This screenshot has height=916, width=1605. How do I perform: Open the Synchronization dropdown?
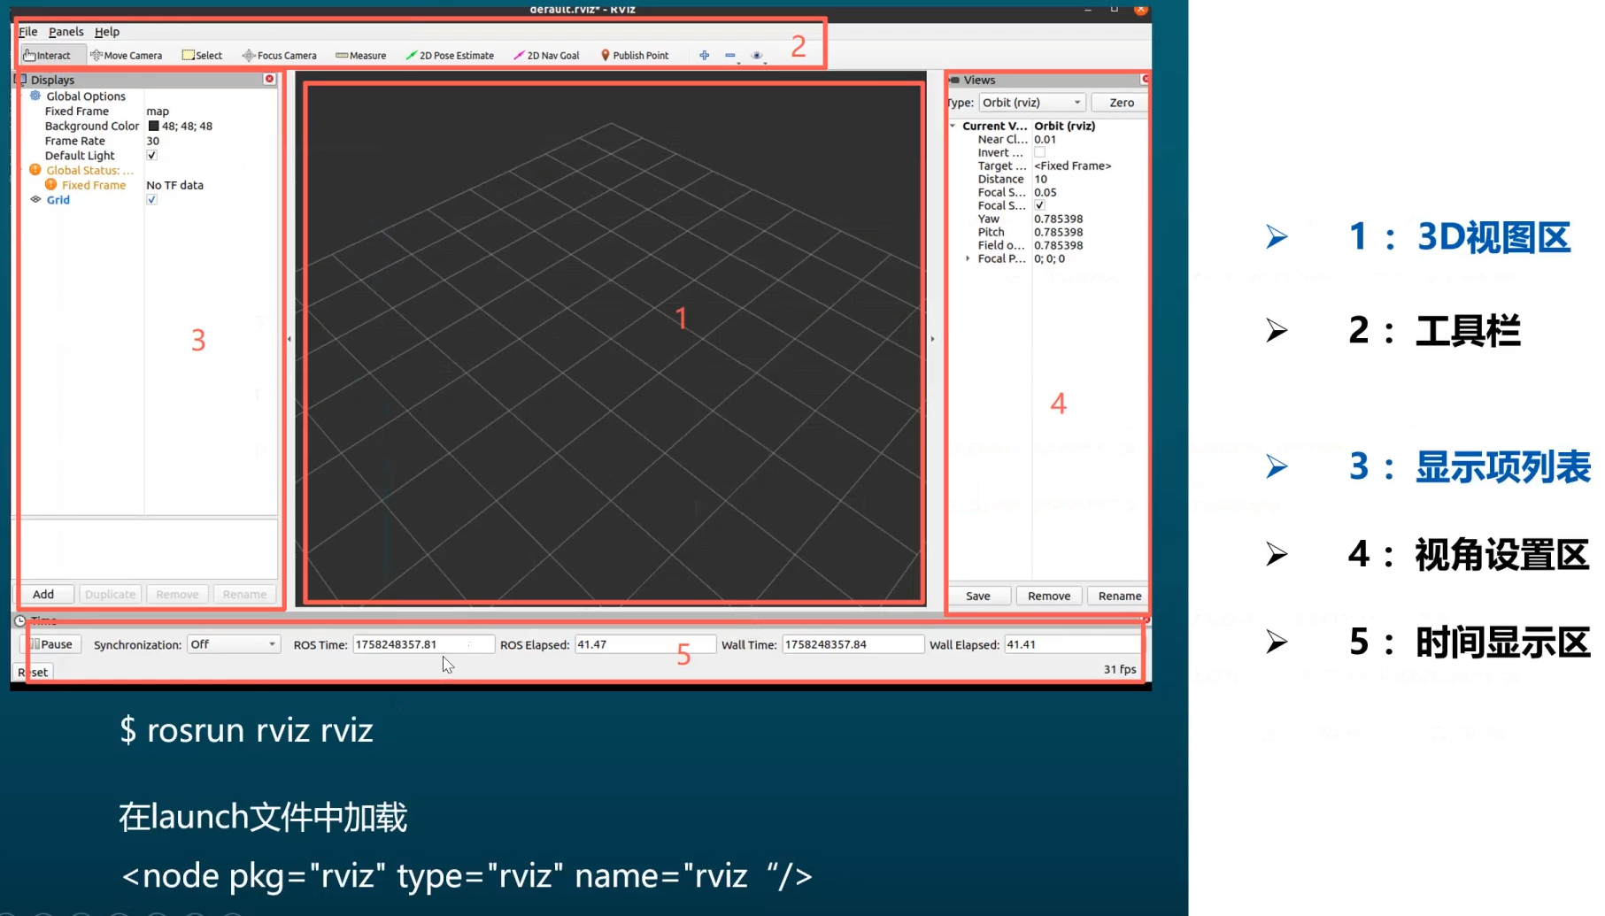click(x=233, y=644)
